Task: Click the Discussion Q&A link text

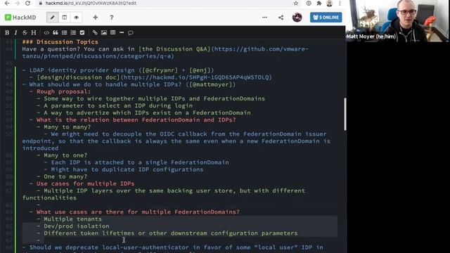Action: point(174,49)
